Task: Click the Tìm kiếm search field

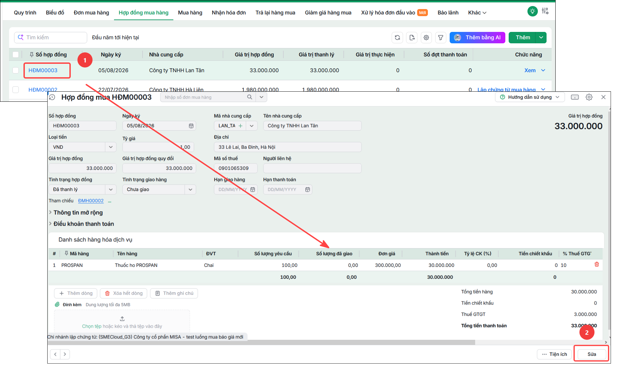Action: coord(51,38)
